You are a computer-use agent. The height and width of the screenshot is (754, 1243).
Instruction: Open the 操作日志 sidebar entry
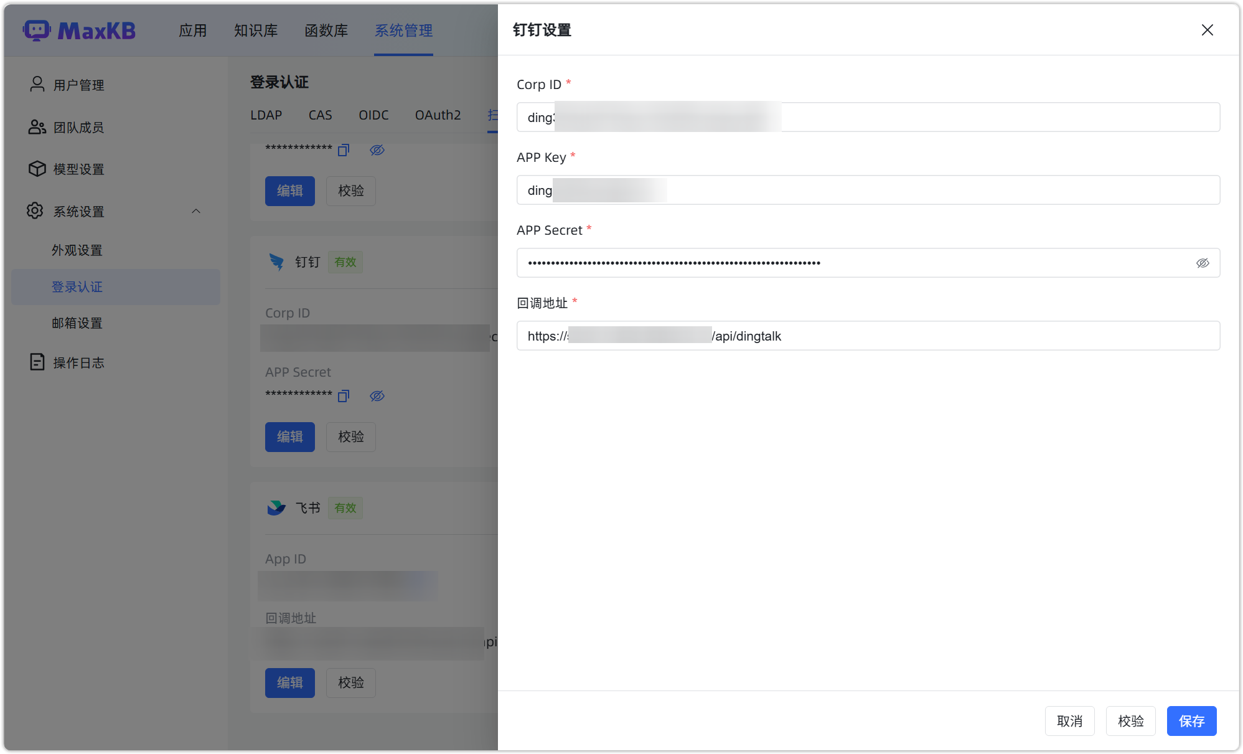point(78,362)
